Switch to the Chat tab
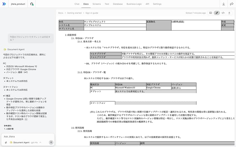The height and width of the screenshot is (147, 236). tap(77, 4)
